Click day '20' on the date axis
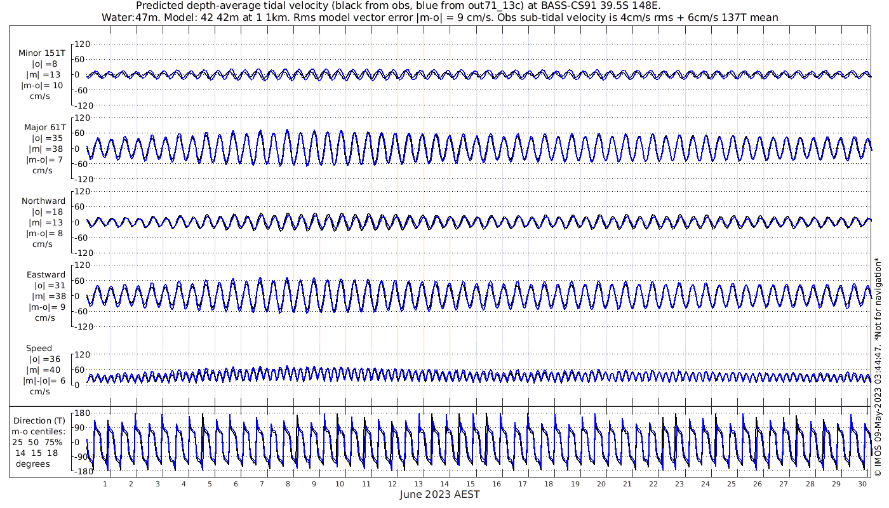The height and width of the screenshot is (508, 889). 601,484
